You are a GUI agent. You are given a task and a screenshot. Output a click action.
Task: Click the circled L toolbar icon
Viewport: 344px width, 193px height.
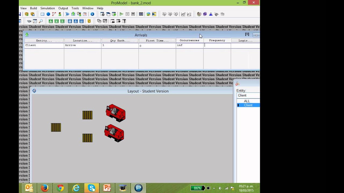tap(164, 14)
